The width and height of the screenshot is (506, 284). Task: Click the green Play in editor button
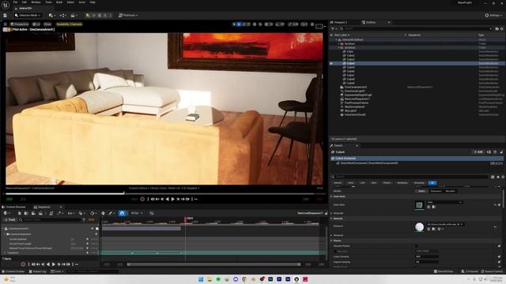[88, 16]
